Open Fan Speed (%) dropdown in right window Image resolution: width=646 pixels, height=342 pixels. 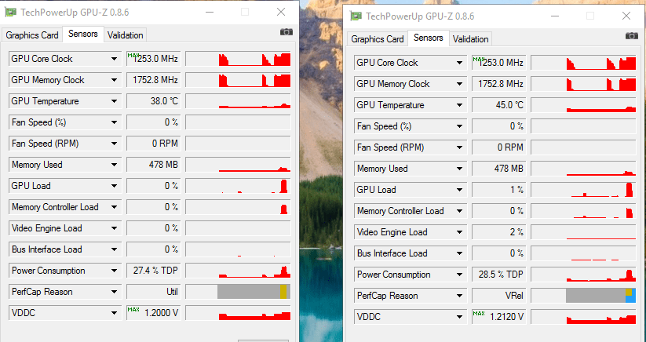click(459, 126)
